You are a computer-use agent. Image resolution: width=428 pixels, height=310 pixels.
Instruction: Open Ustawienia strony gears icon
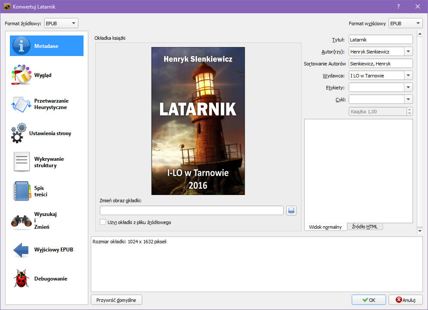(x=19, y=133)
